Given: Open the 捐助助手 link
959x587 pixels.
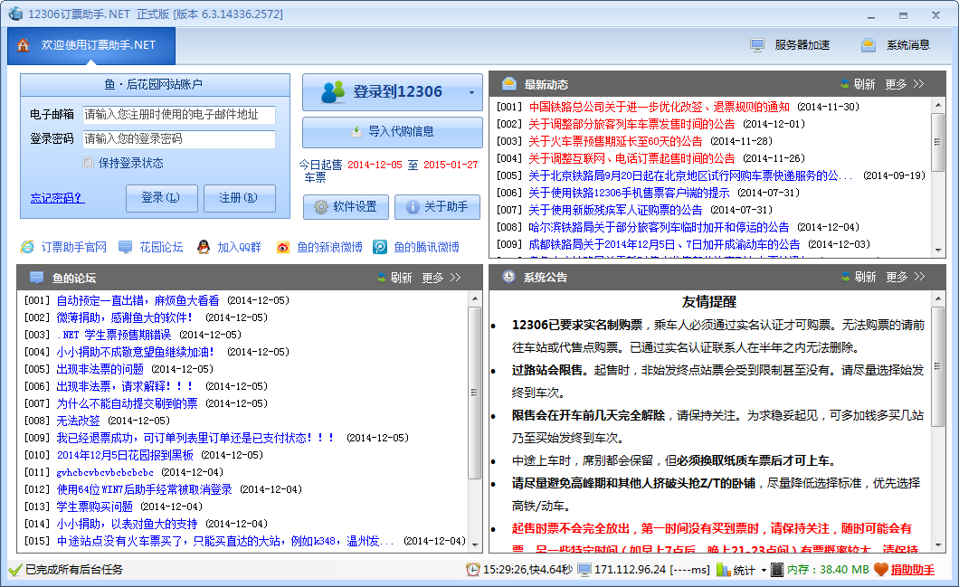Looking at the screenshot, I should click(912, 570).
